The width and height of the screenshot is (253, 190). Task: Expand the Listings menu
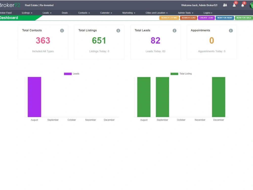[x=27, y=13]
